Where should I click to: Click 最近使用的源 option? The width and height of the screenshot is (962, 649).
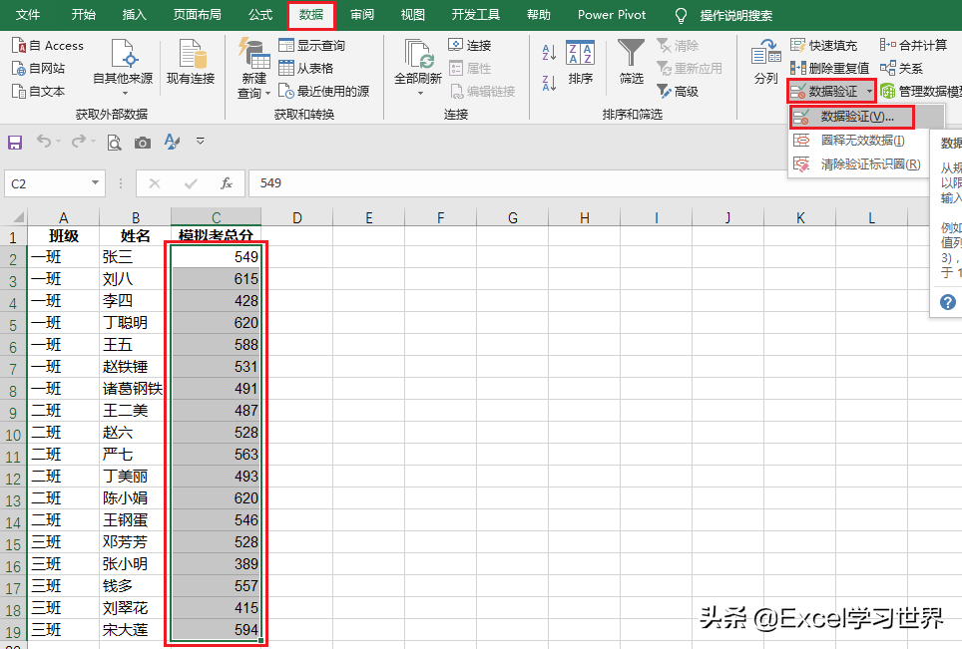pyautogui.click(x=324, y=92)
